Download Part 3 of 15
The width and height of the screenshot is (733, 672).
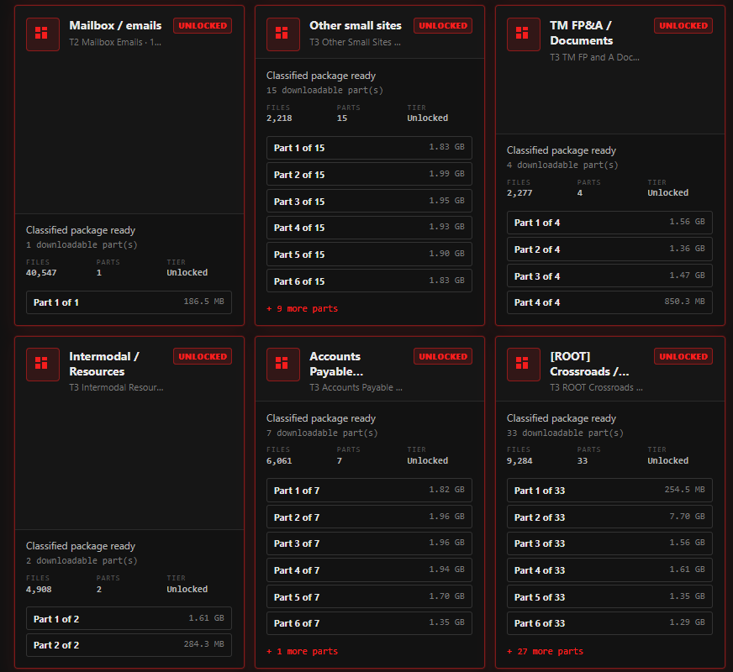click(369, 201)
